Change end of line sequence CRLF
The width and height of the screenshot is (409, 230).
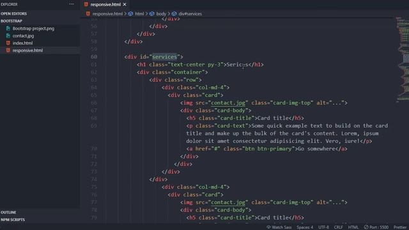pos(338,227)
